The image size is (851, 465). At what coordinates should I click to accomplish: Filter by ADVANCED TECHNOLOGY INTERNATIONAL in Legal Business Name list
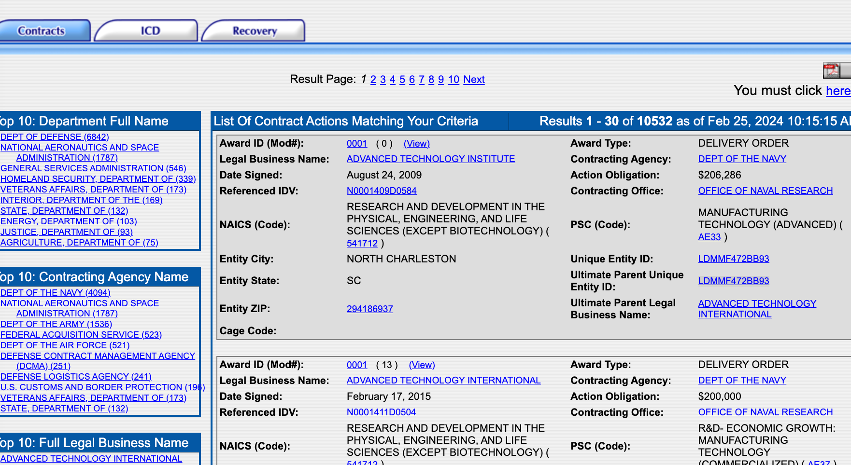click(91, 459)
